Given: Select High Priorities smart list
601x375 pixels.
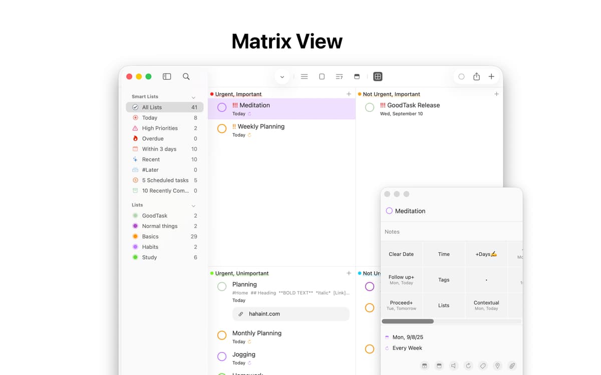Looking at the screenshot, I should pos(160,128).
